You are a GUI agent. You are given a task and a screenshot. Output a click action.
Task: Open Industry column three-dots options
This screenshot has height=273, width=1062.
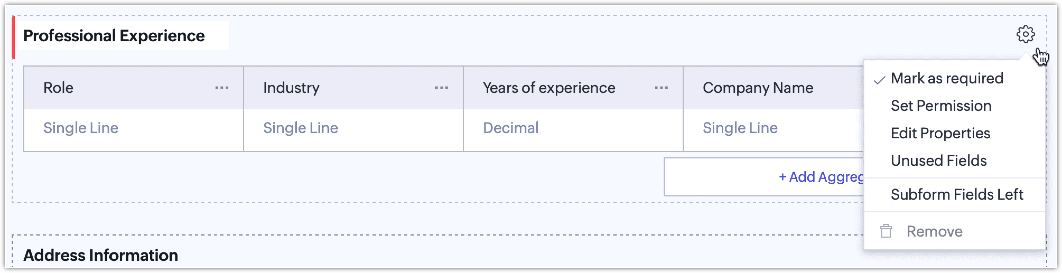point(441,88)
